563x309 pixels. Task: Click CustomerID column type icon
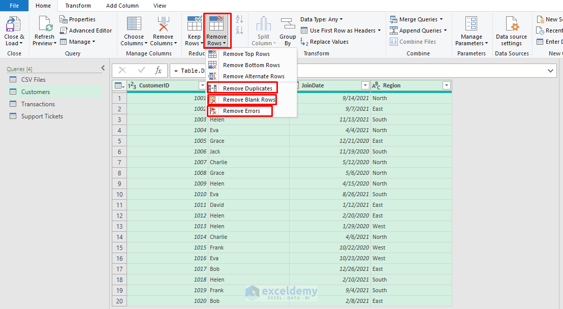point(132,85)
